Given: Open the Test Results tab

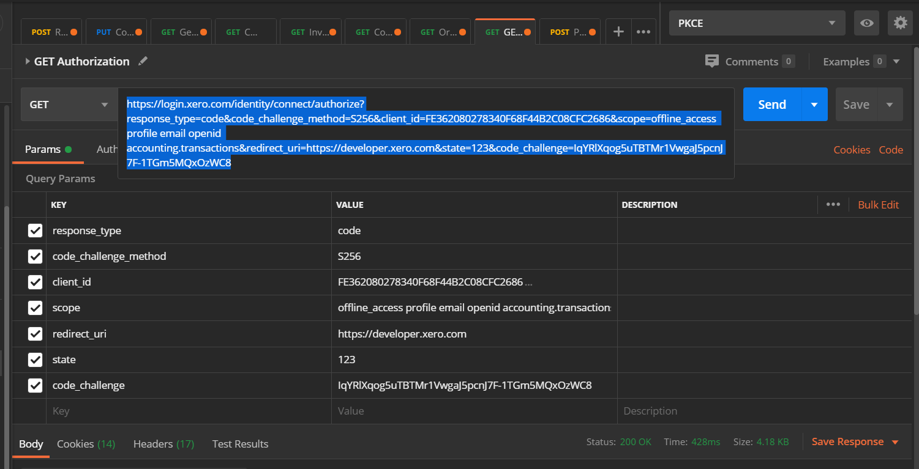Looking at the screenshot, I should click(x=240, y=444).
